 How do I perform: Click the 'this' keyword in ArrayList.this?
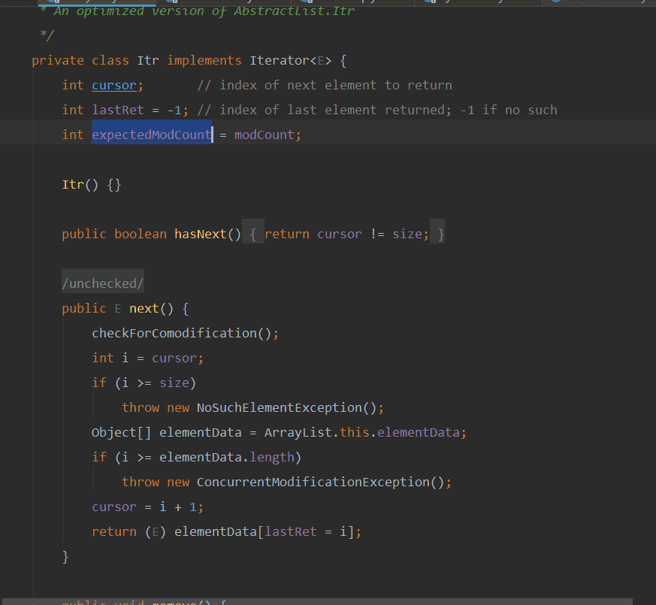[x=355, y=432]
